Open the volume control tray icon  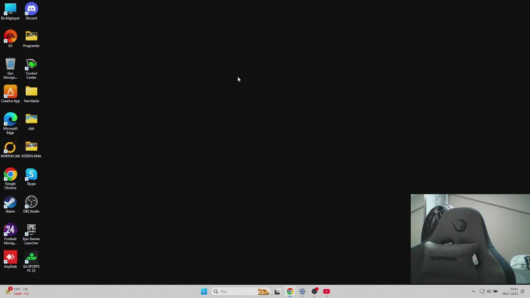[x=489, y=291]
